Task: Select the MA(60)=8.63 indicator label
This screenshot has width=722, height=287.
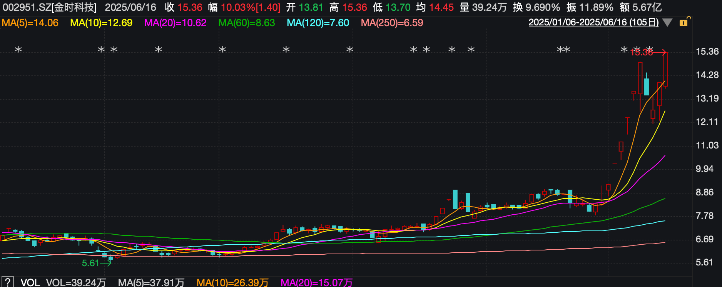Action: (247, 23)
